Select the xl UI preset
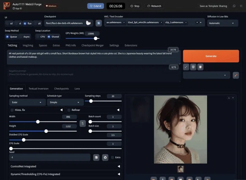The width and height of the screenshot is (246, 180). click(x=18, y=24)
